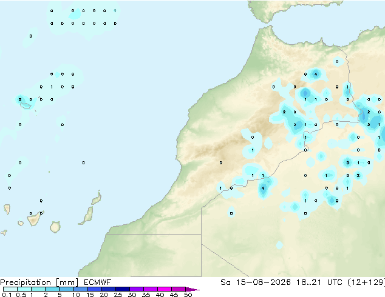Click the legend tick label '0.1'
385x297 pixels.
point(7,295)
